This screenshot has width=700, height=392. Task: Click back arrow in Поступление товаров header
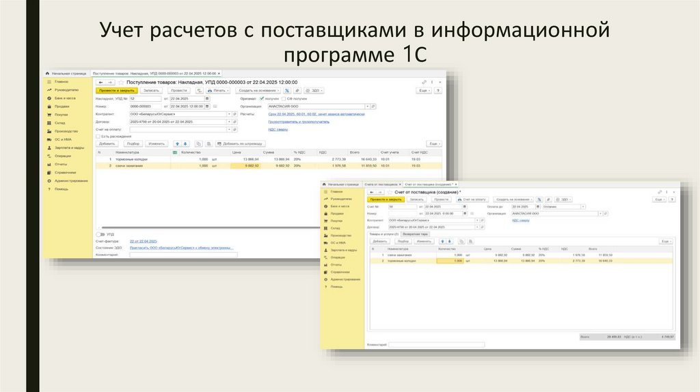[x=101, y=83]
